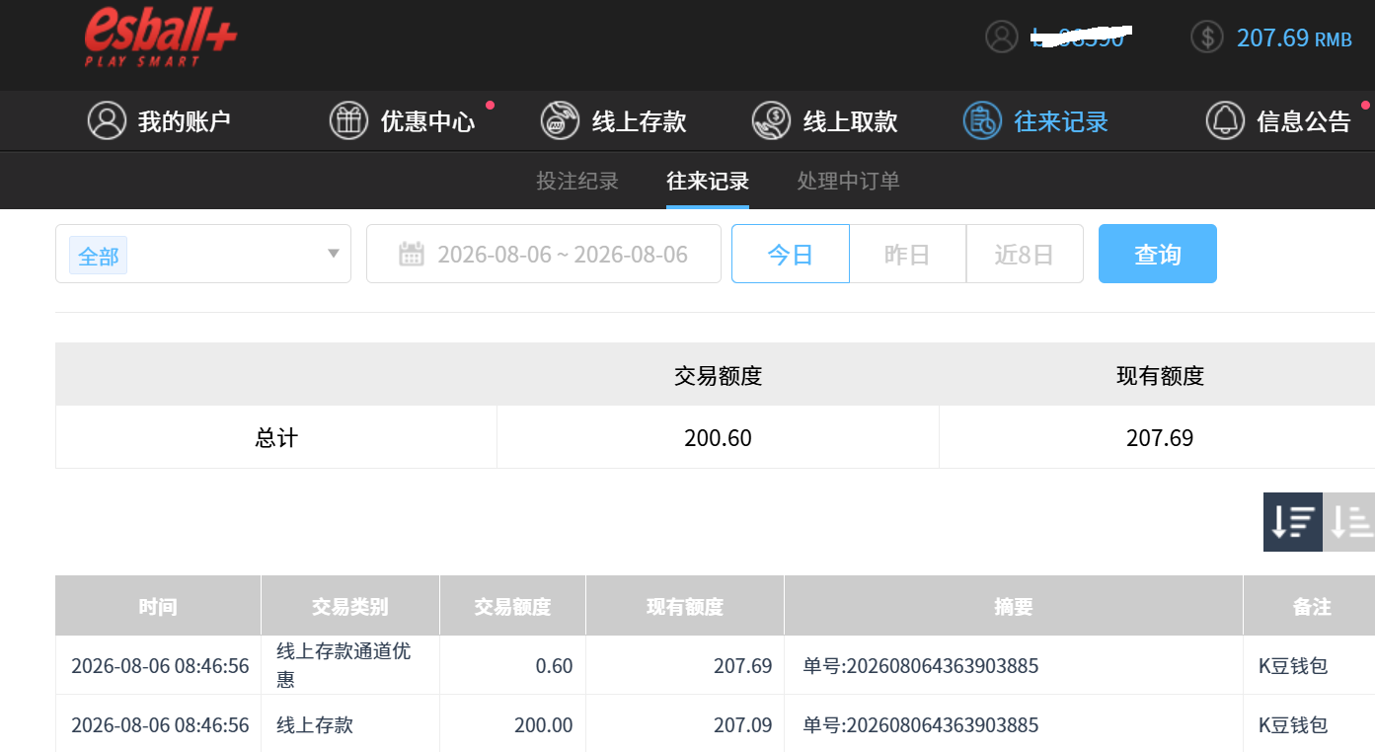Click the esball+ logo
This screenshot has height=752, width=1375.
point(160,38)
